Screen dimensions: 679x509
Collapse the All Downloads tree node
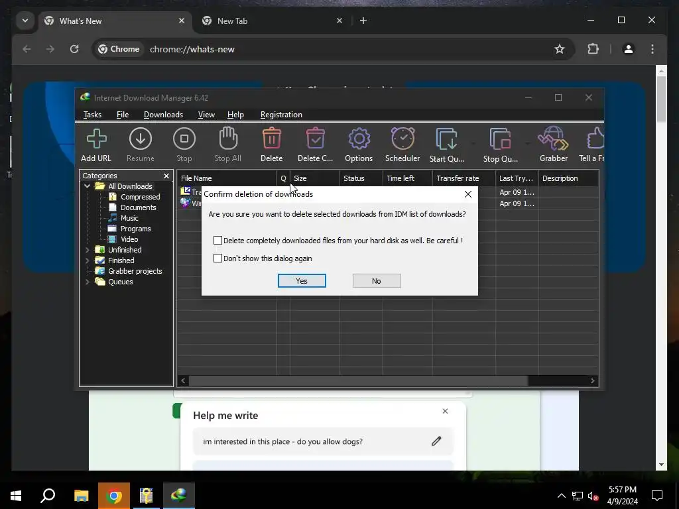click(x=87, y=186)
